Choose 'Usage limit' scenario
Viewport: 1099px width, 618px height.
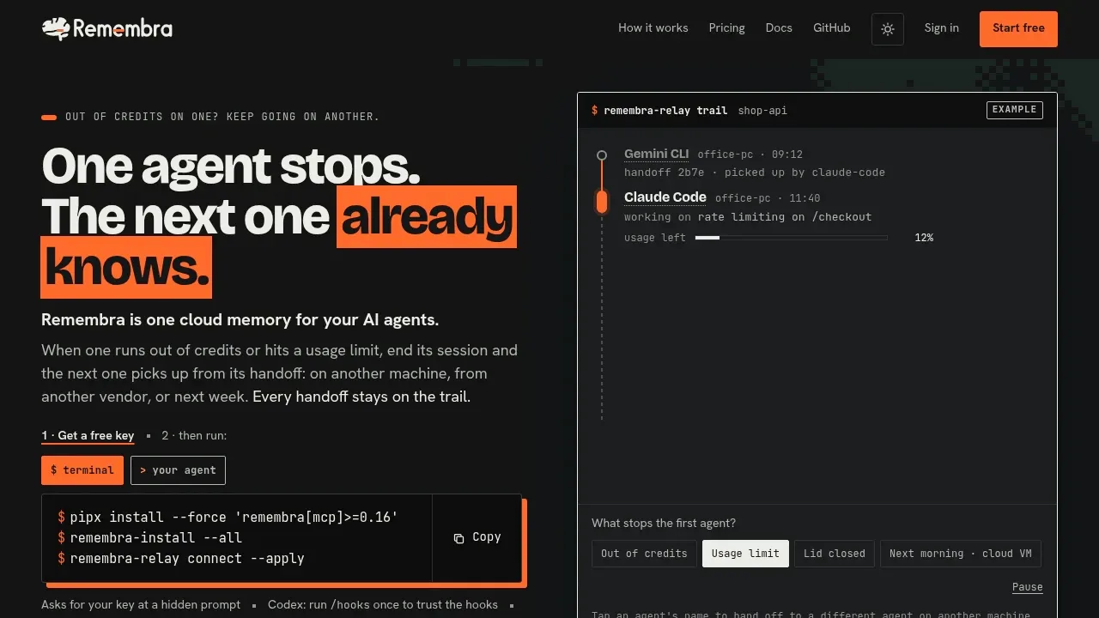745,554
